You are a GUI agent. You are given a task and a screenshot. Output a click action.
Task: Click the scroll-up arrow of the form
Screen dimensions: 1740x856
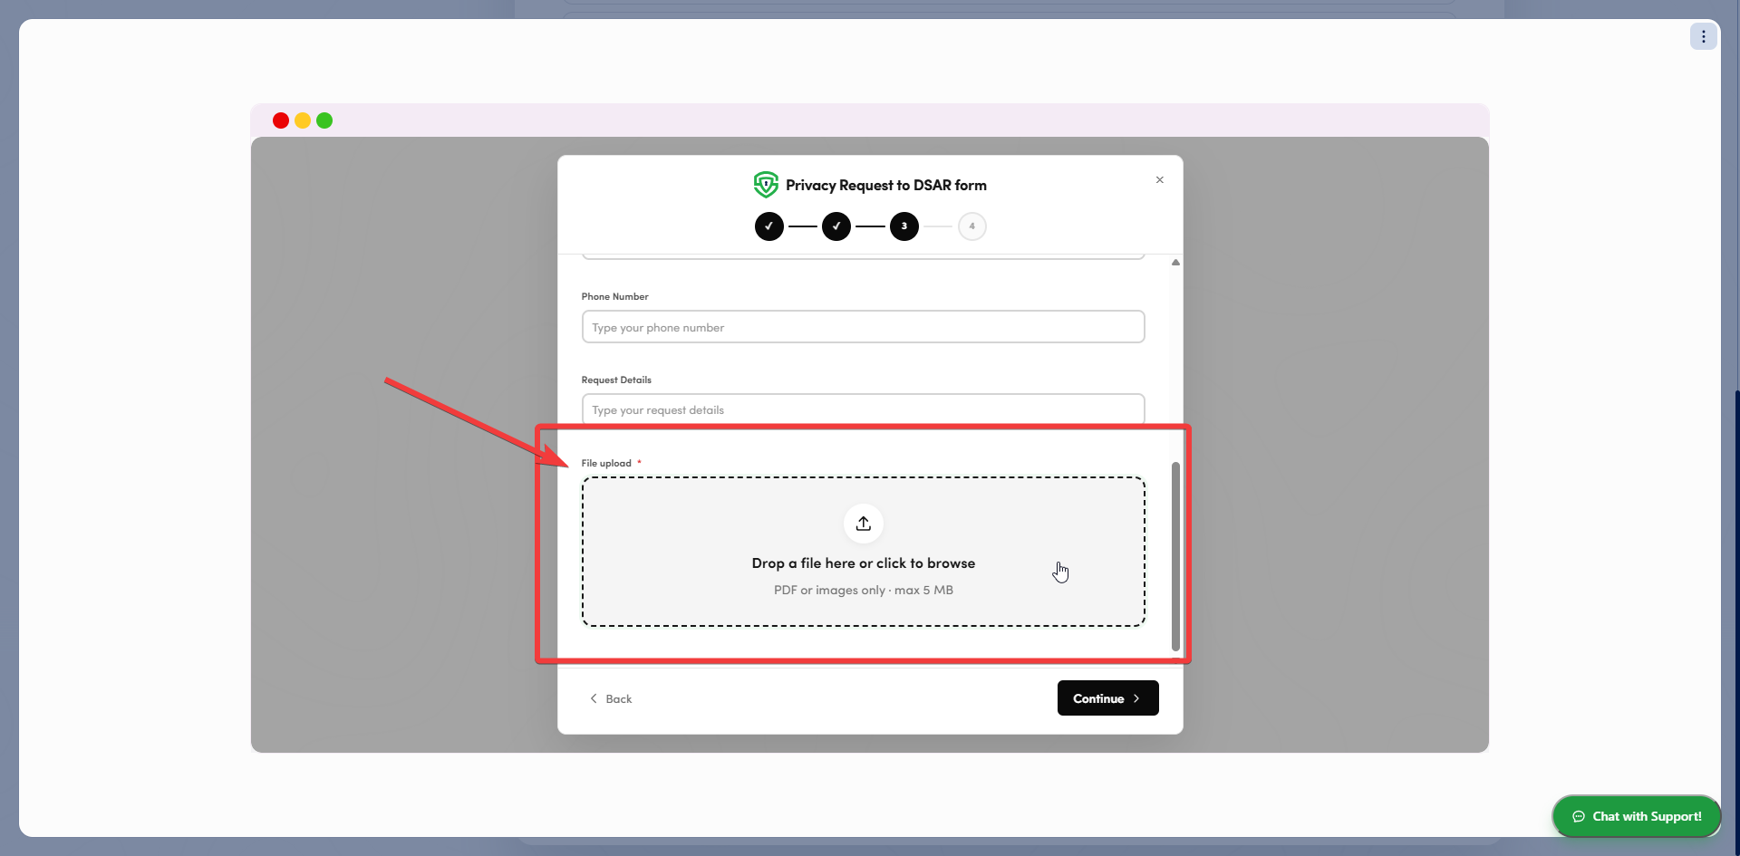1175,262
